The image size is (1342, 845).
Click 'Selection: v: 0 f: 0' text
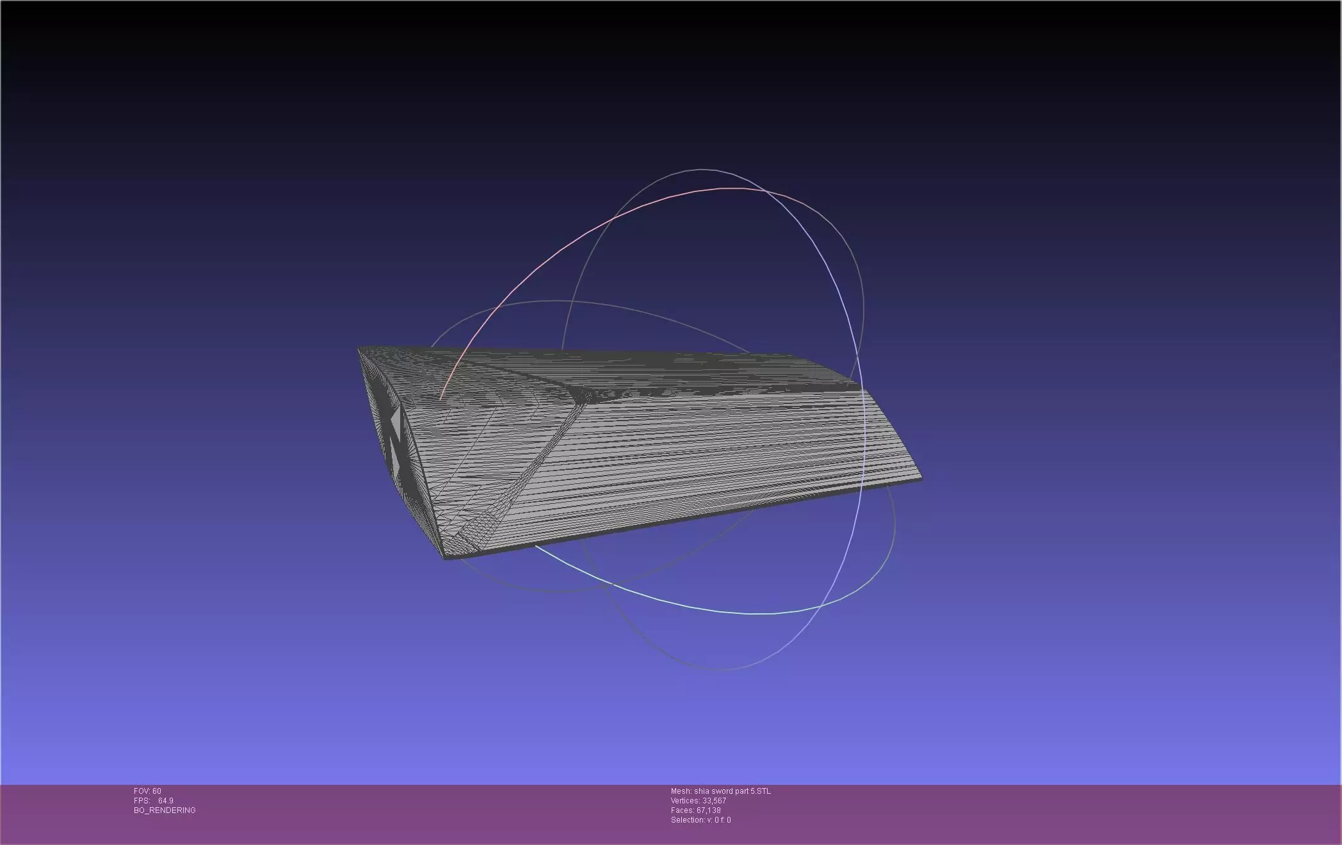(x=701, y=820)
